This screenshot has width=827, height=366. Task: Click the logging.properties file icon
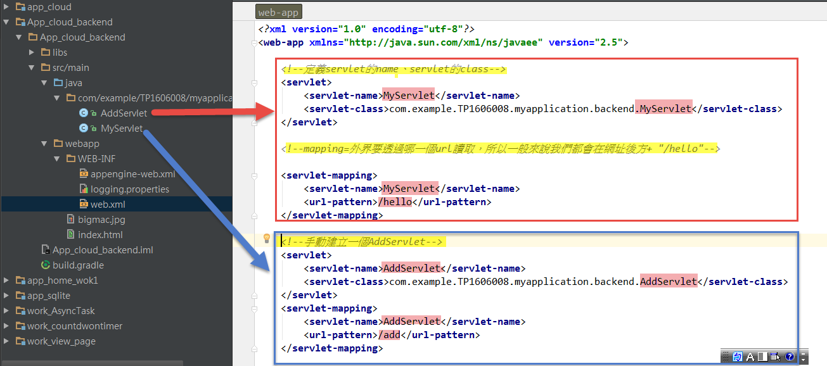coord(84,189)
